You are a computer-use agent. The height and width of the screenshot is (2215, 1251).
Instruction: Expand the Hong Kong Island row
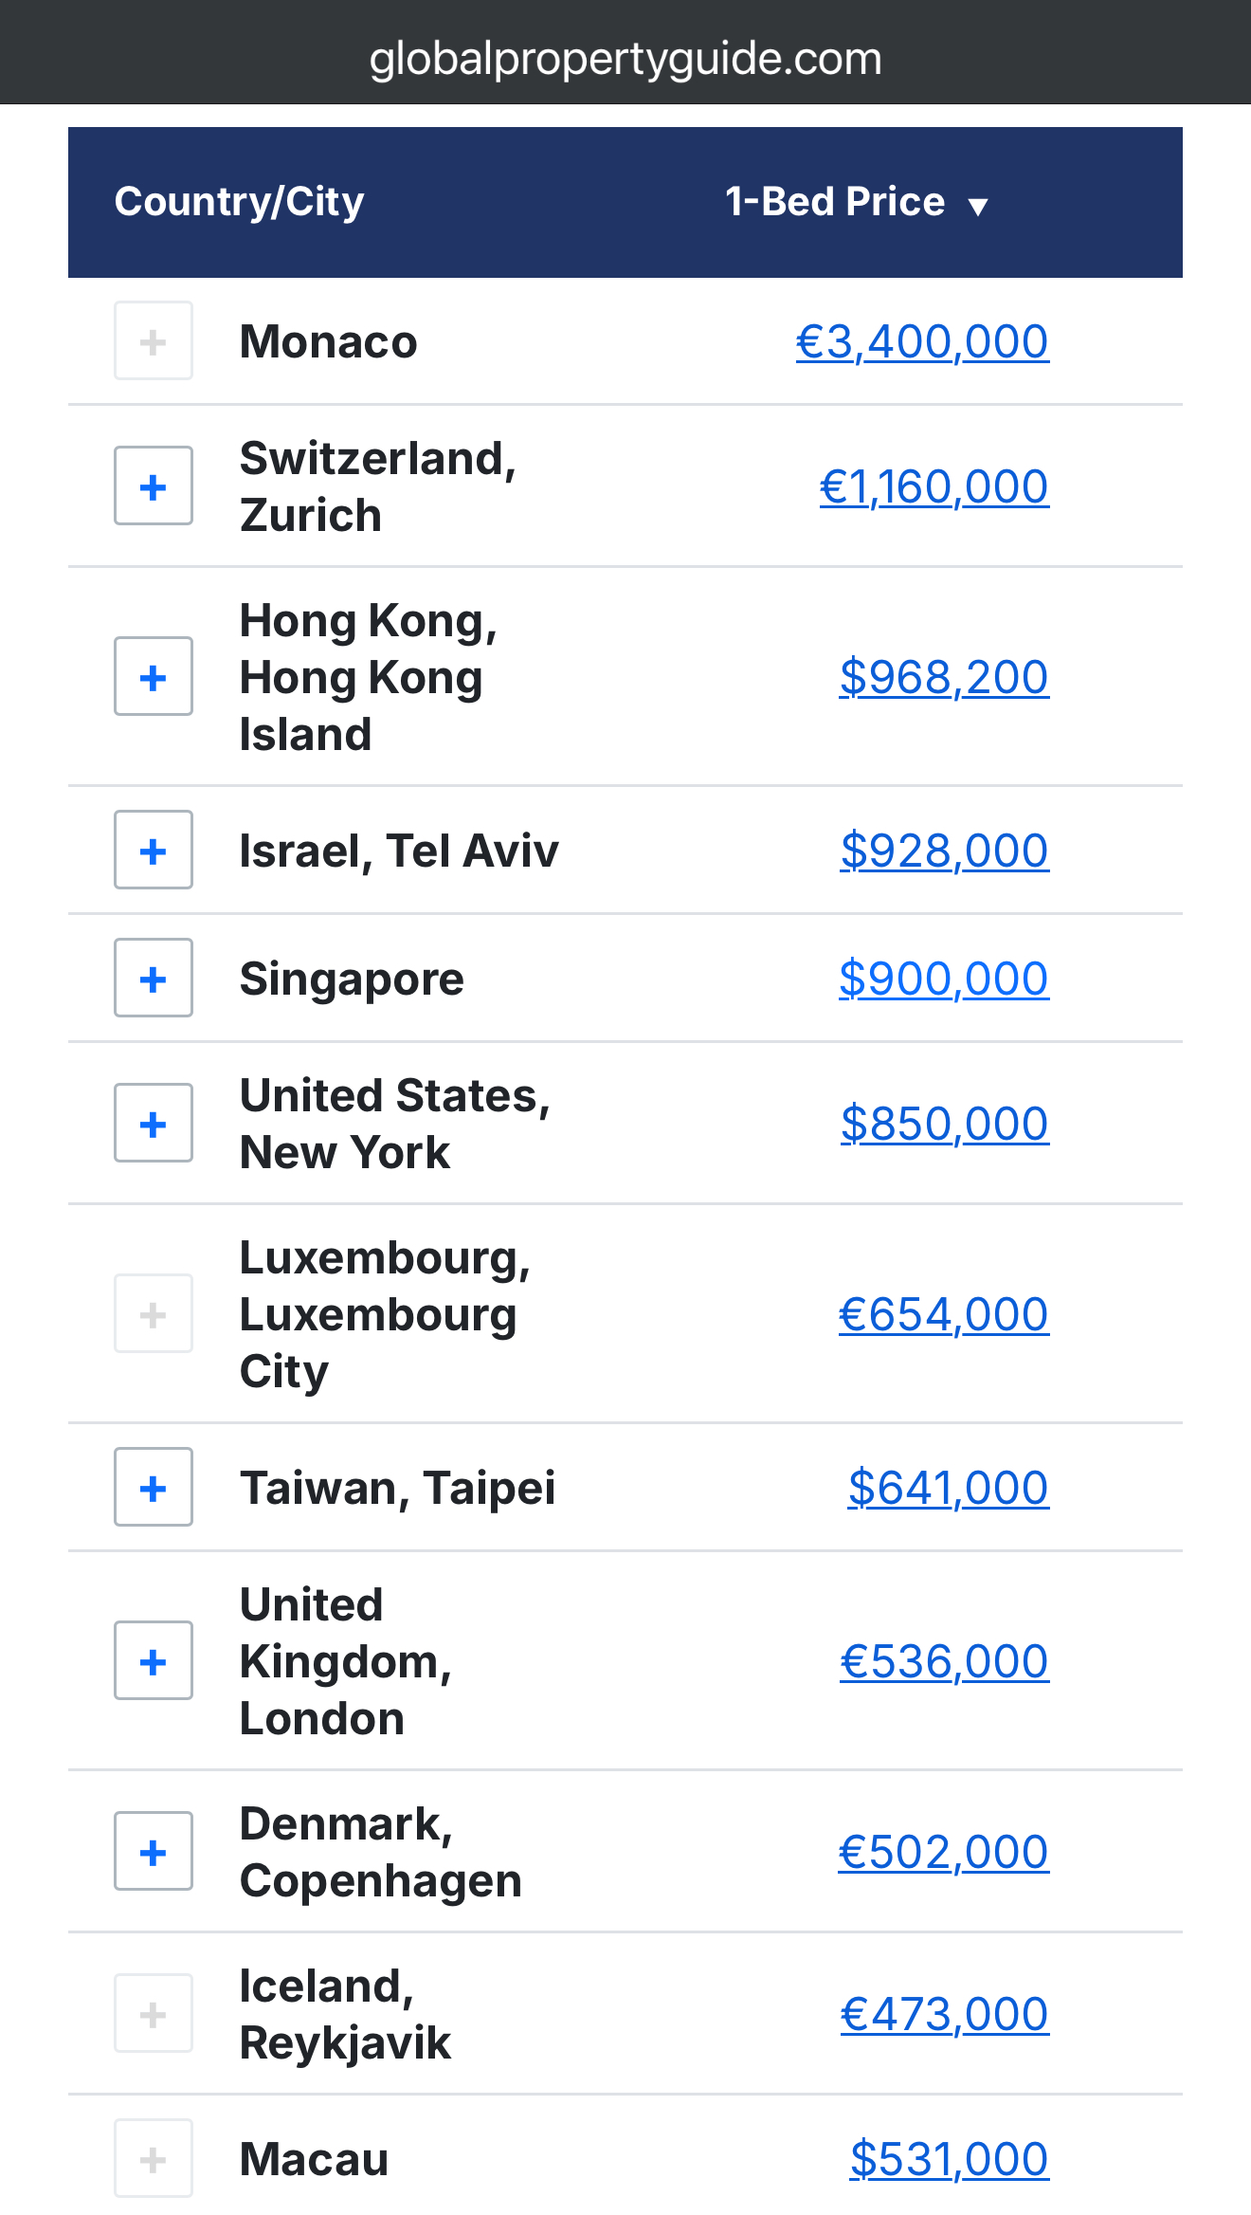tap(154, 677)
